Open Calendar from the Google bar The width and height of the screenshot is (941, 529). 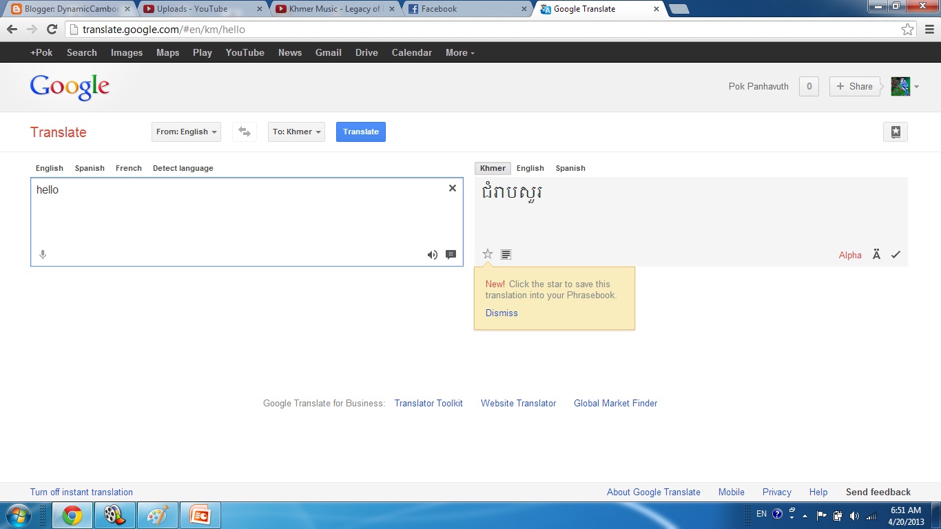click(412, 52)
